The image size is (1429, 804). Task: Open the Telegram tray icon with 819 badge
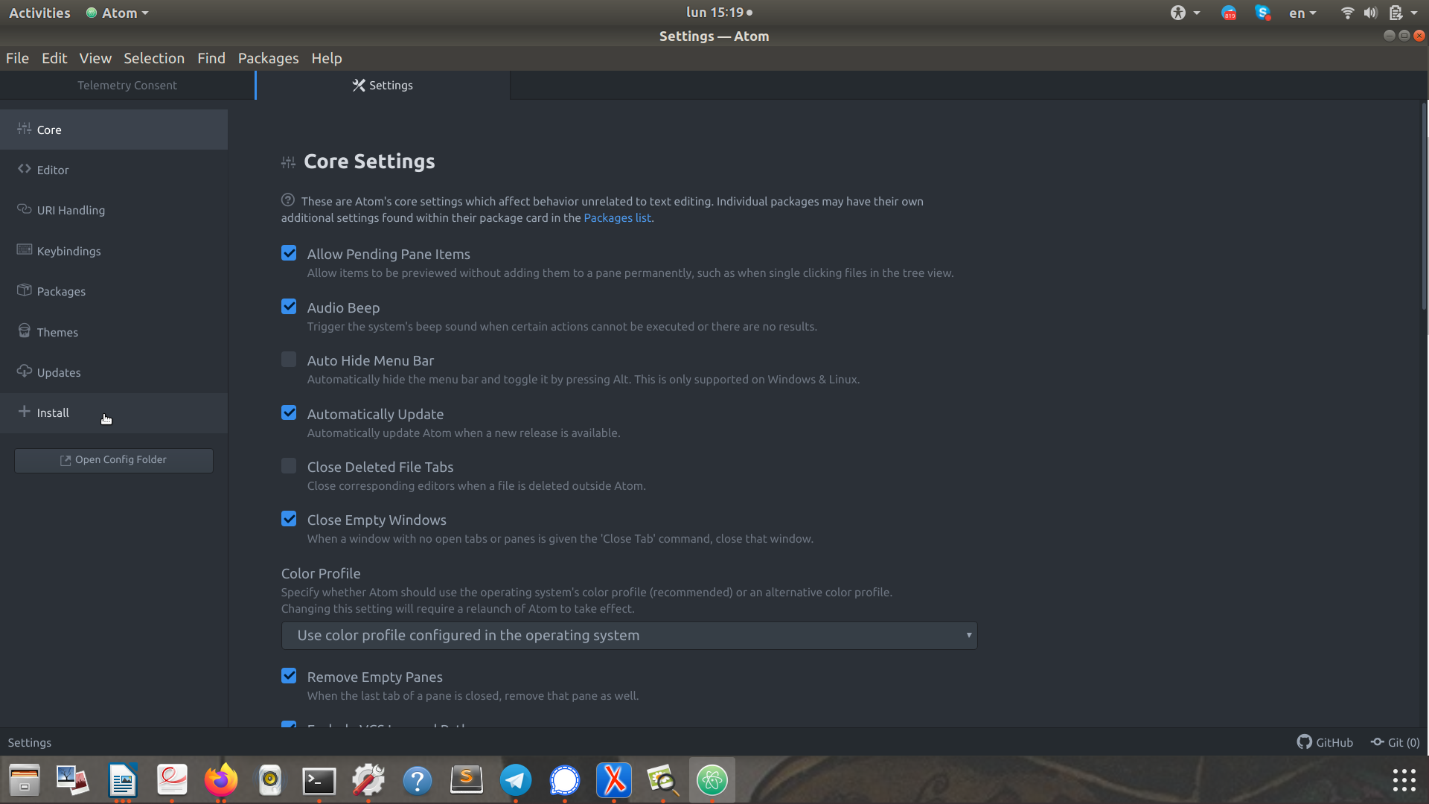(1229, 13)
